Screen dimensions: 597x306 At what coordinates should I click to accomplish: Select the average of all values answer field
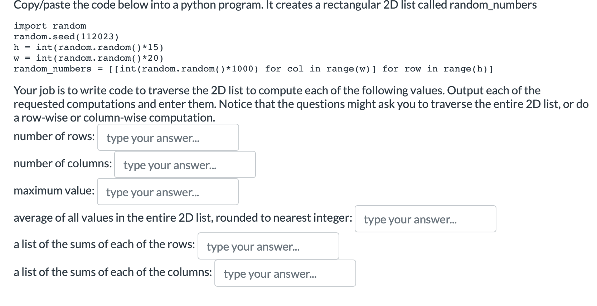(x=426, y=219)
